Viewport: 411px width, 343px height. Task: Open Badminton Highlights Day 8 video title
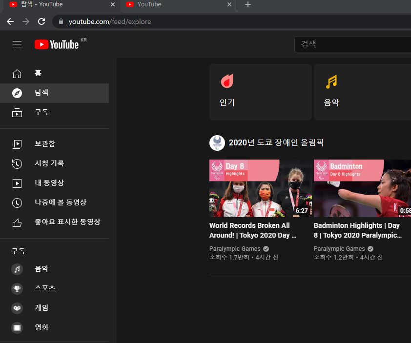[x=357, y=230]
